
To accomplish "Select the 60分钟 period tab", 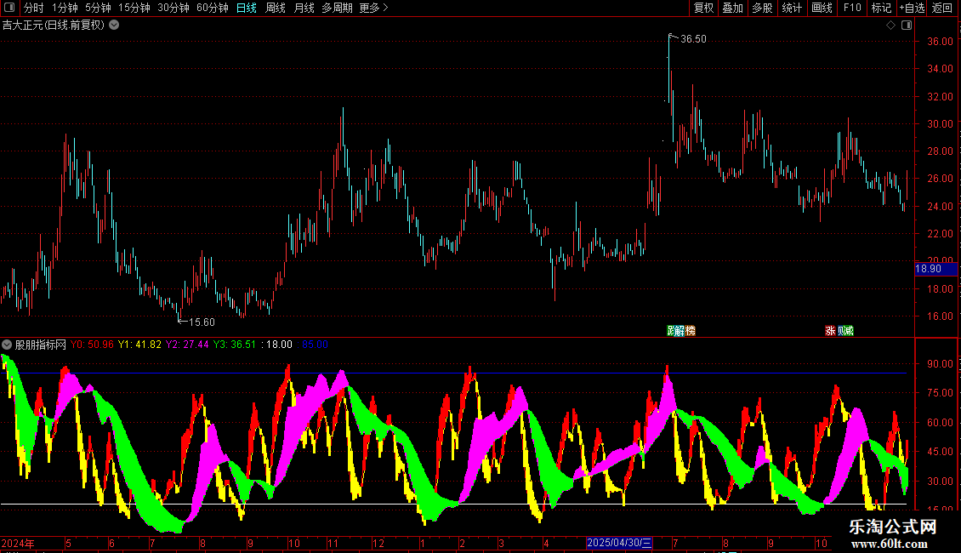I will 213,8.
